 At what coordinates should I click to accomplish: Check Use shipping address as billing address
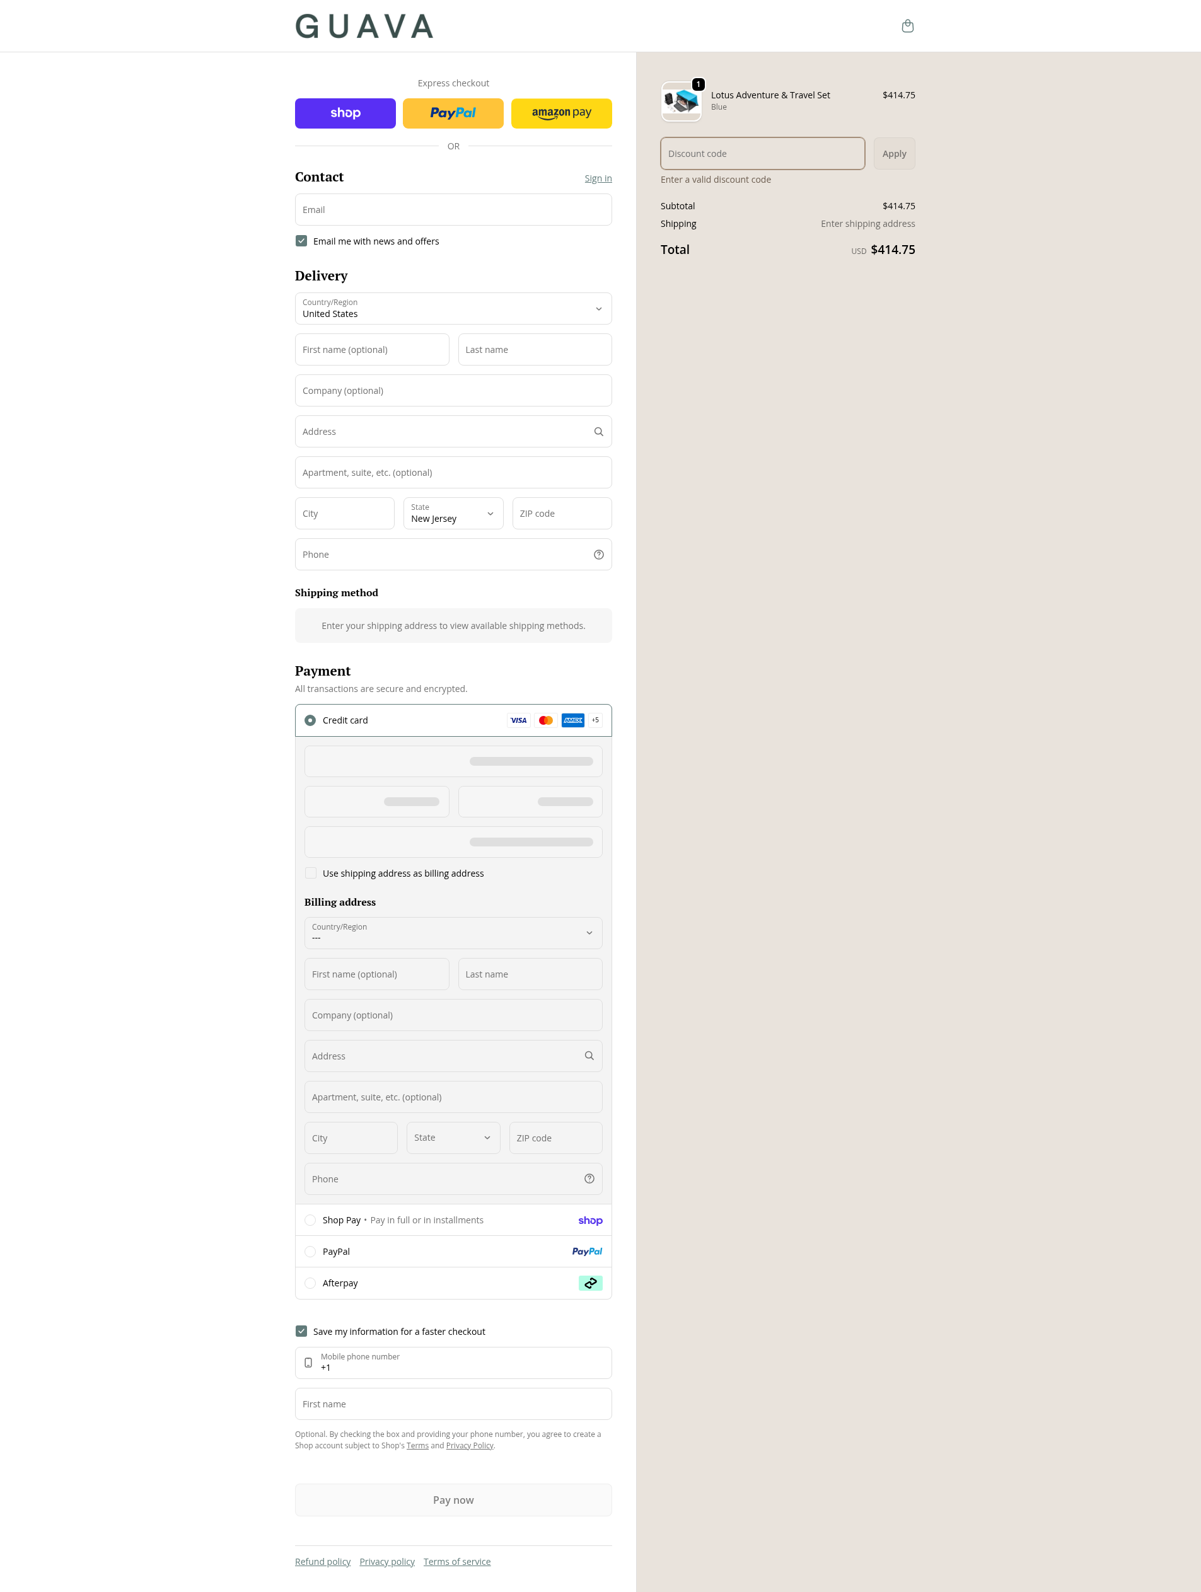coord(310,873)
